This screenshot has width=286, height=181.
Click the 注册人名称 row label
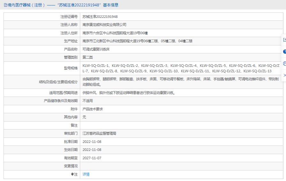pyautogui.click(x=69, y=25)
